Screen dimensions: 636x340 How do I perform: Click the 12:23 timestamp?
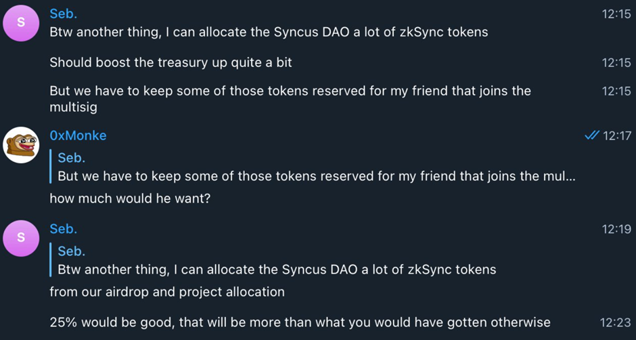click(616, 323)
